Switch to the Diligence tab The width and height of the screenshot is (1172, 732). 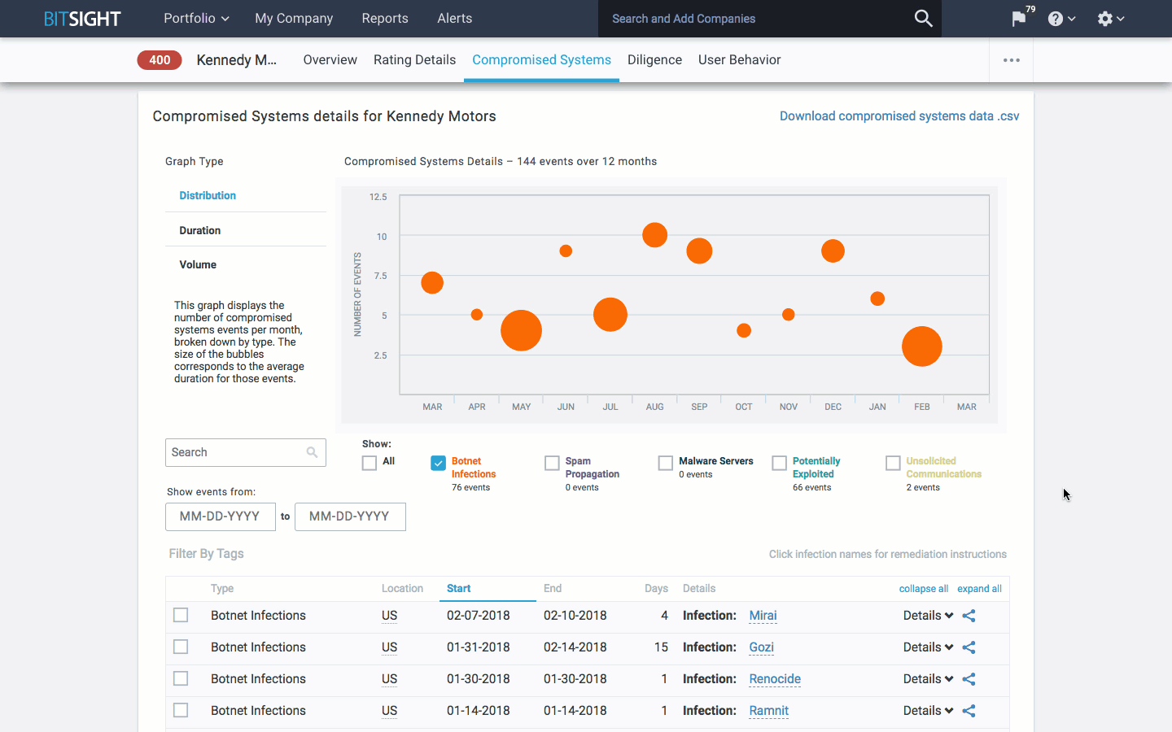pos(654,60)
